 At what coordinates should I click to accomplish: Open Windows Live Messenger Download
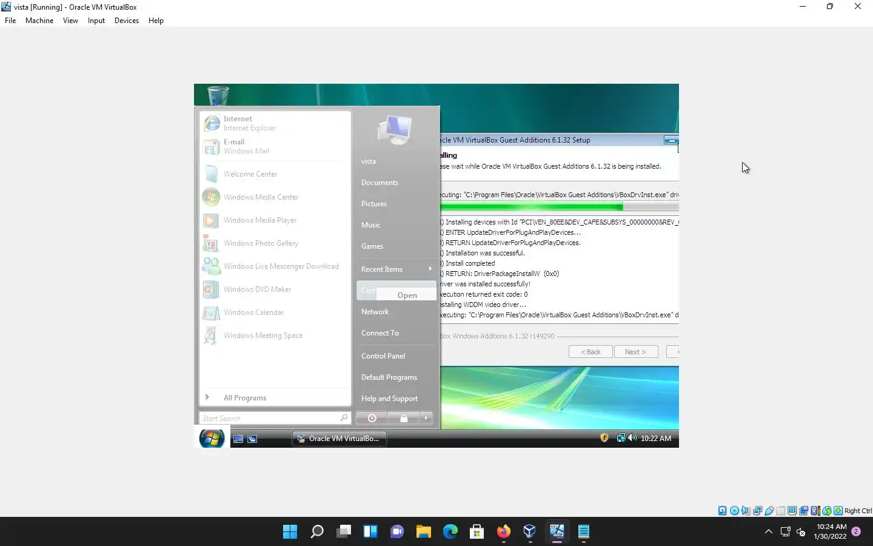tap(275, 266)
